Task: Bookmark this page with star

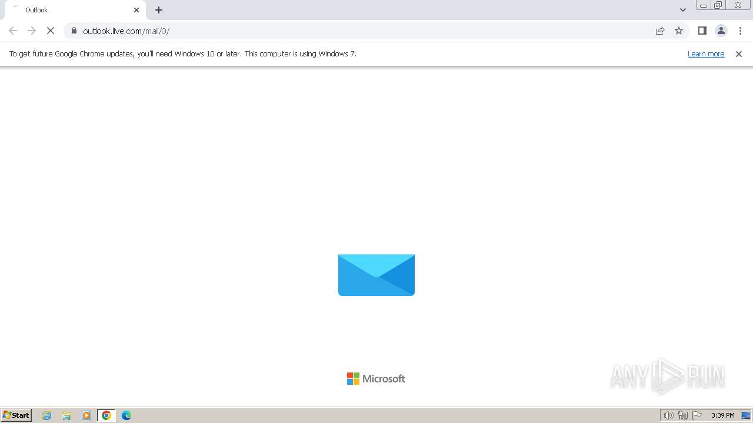Action: pyautogui.click(x=679, y=31)
